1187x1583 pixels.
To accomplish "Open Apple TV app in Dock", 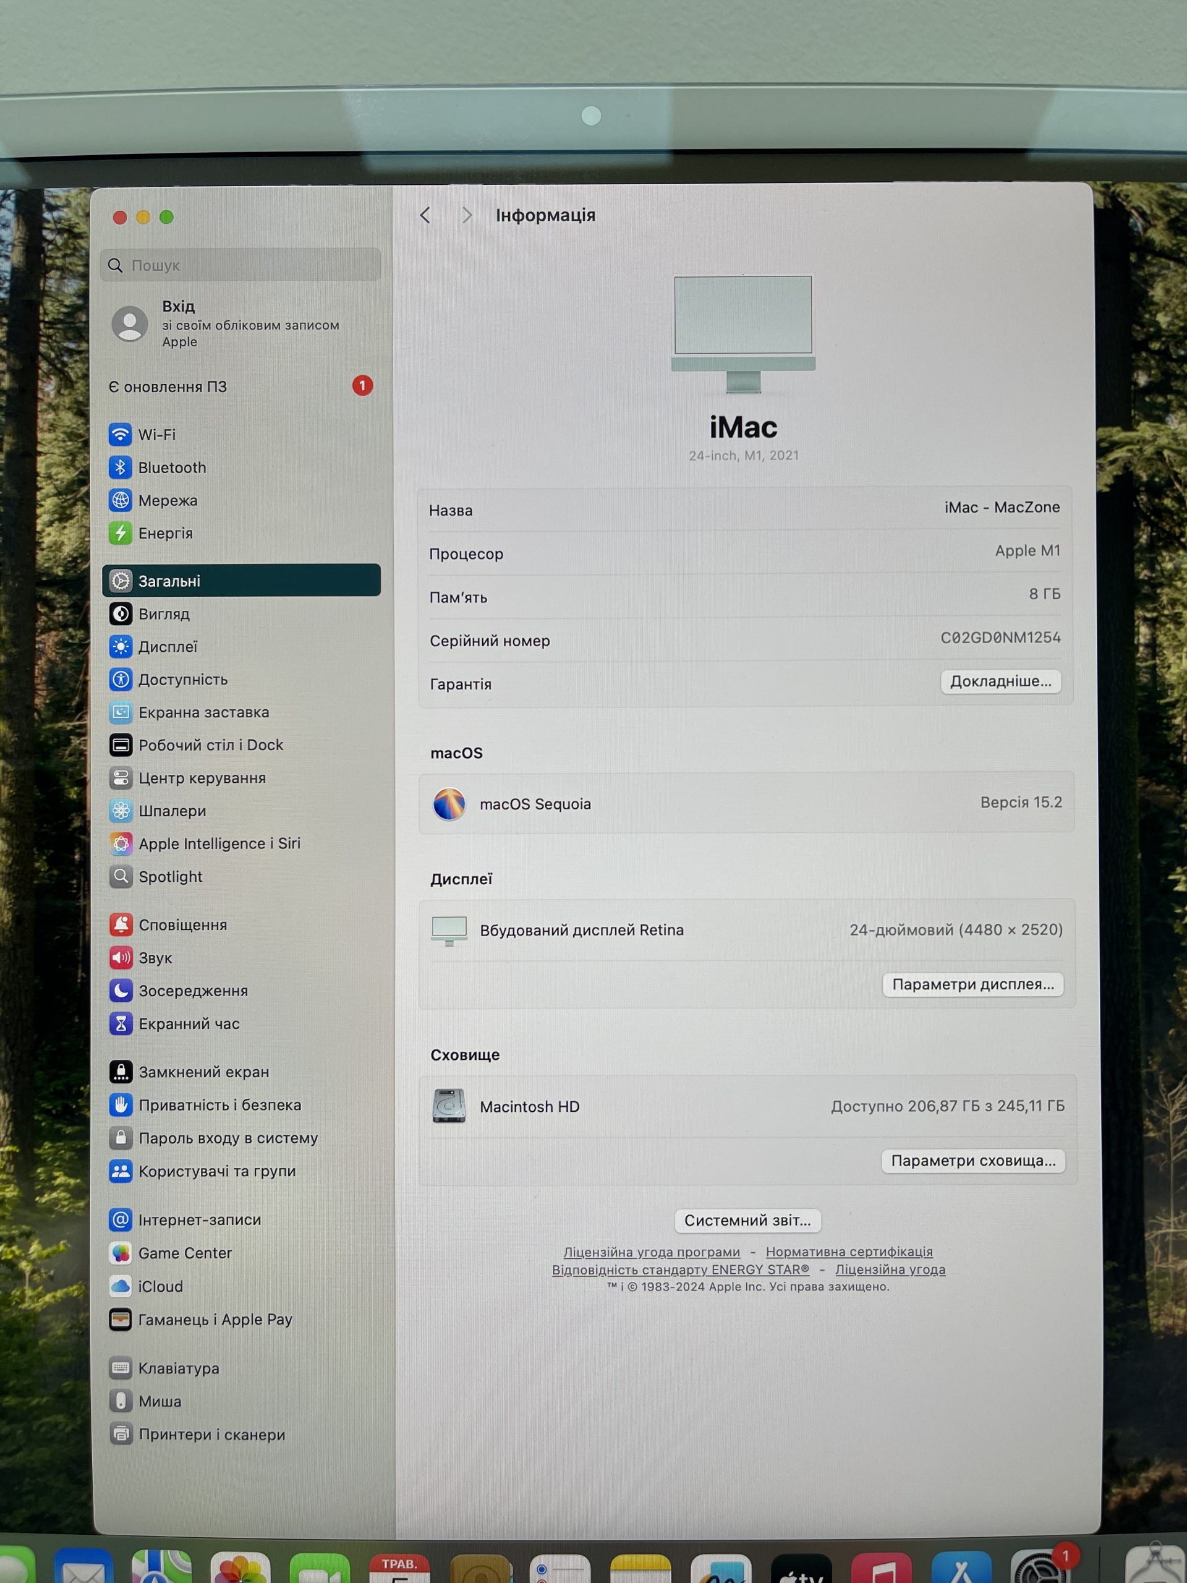I will tap(801, 1569).
